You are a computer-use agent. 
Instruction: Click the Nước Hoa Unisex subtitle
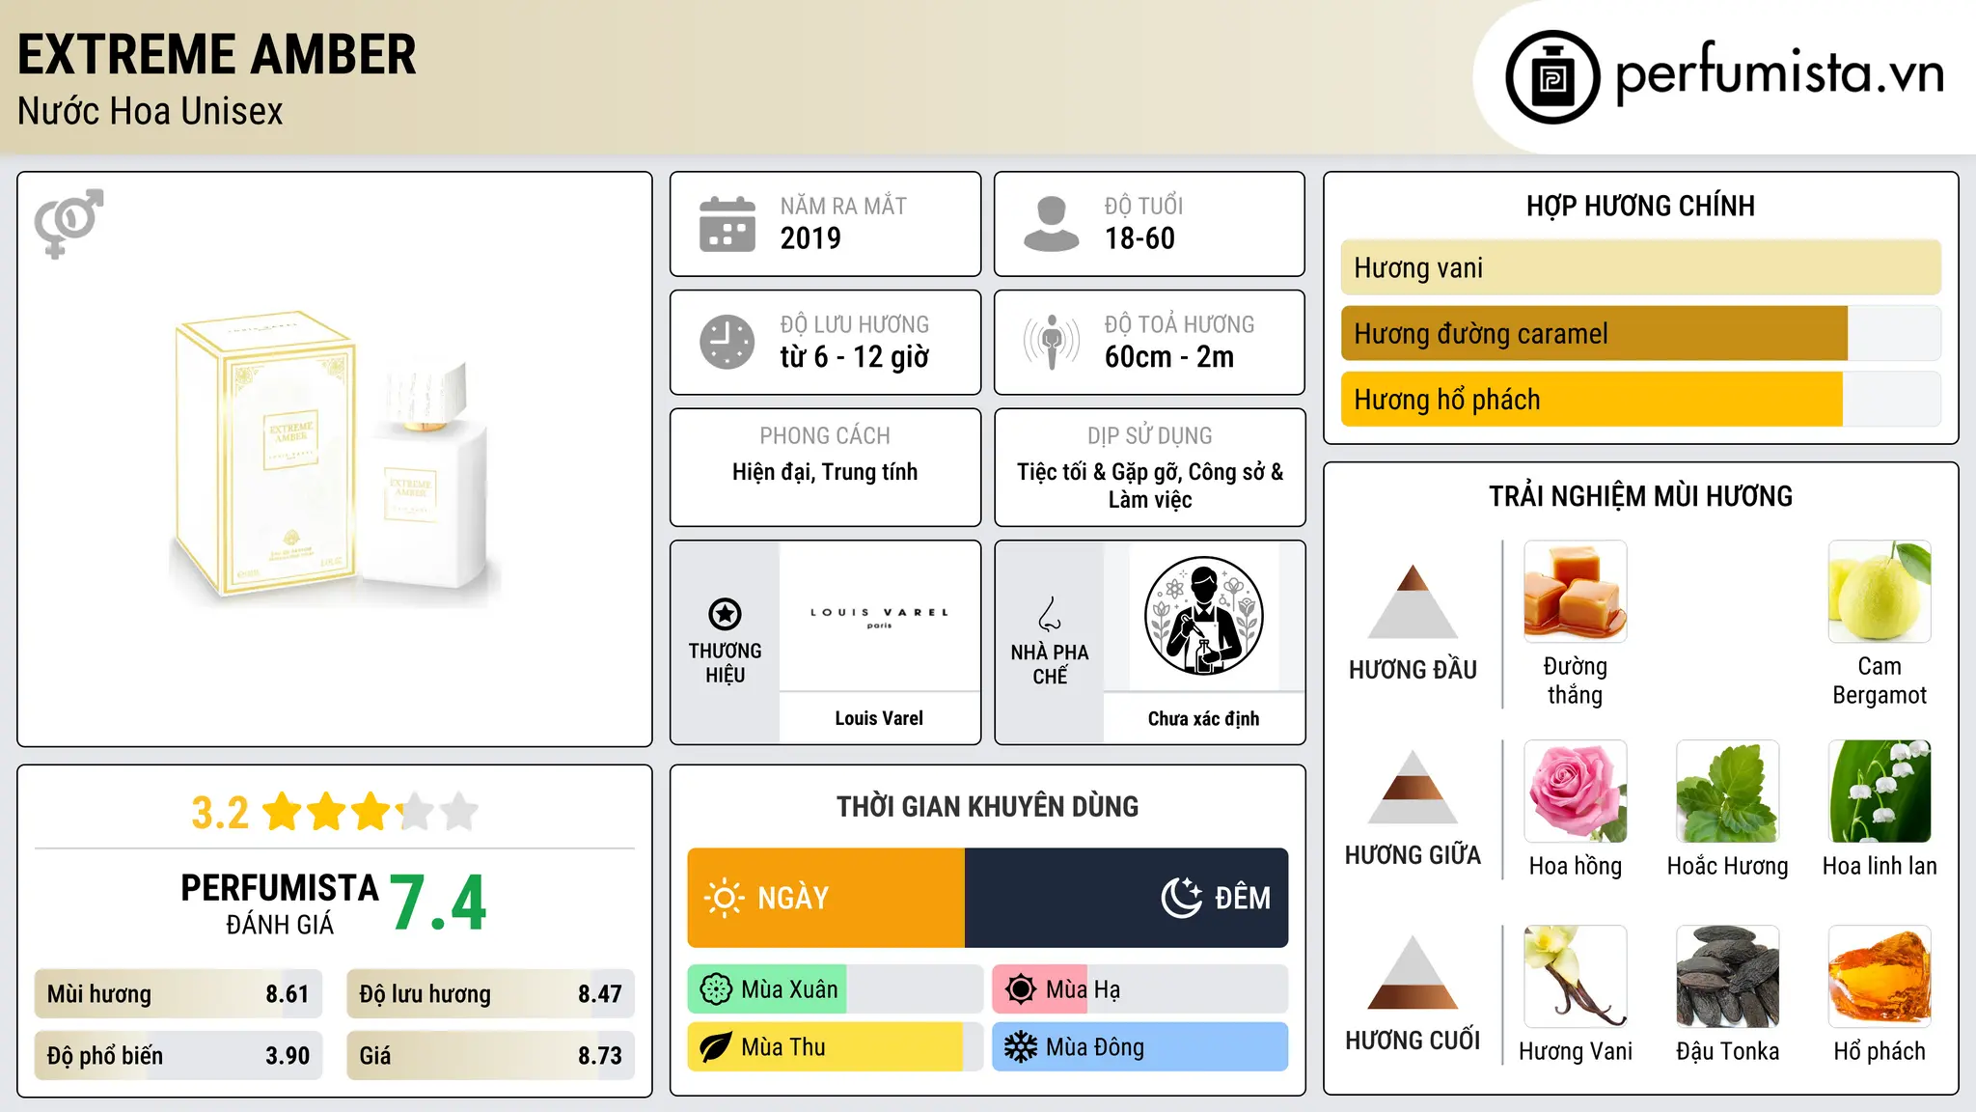click(x=151, y=112)
